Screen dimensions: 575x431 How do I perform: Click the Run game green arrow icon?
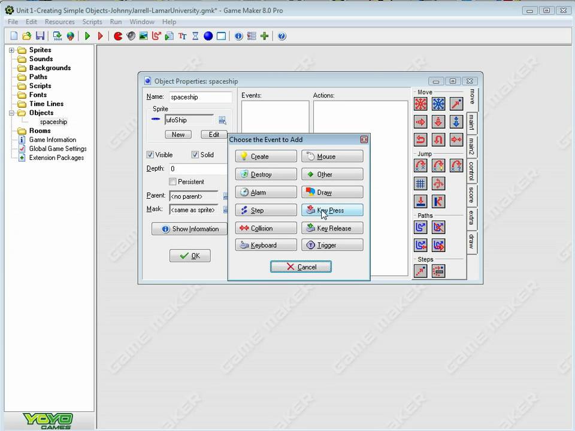click(87, 36)
